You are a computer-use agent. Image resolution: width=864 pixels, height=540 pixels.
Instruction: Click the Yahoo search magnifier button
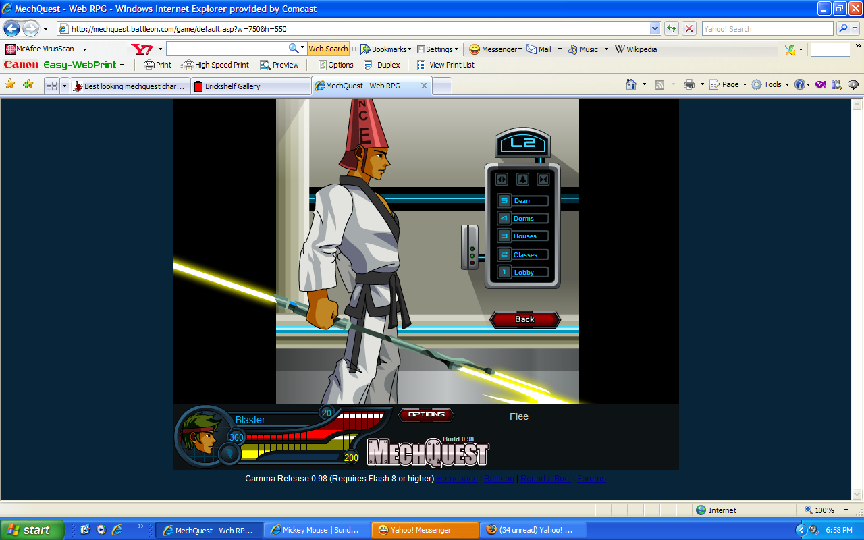(843, 28)
